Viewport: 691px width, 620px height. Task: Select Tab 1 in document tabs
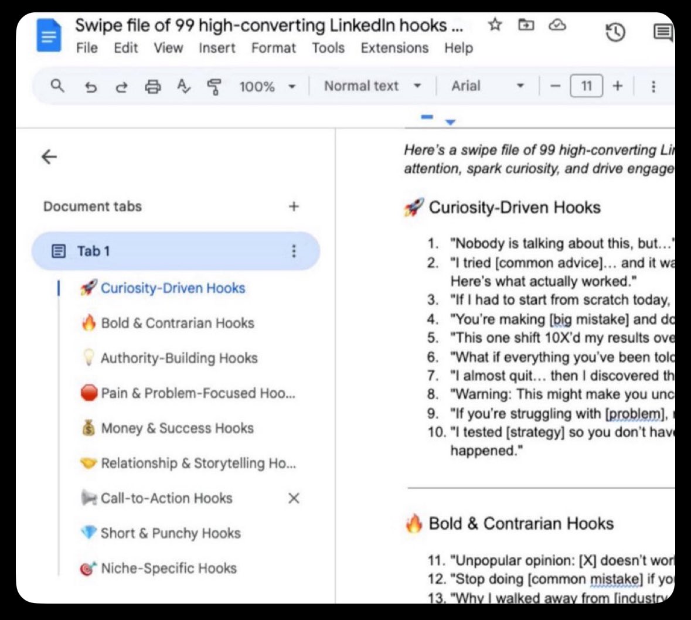tap(175, 251)
